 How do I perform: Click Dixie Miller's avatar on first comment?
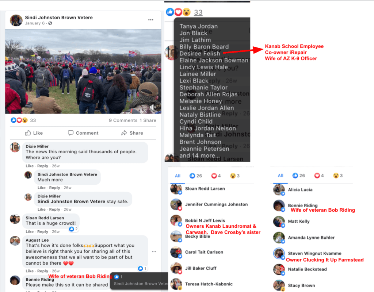point(15,147)
